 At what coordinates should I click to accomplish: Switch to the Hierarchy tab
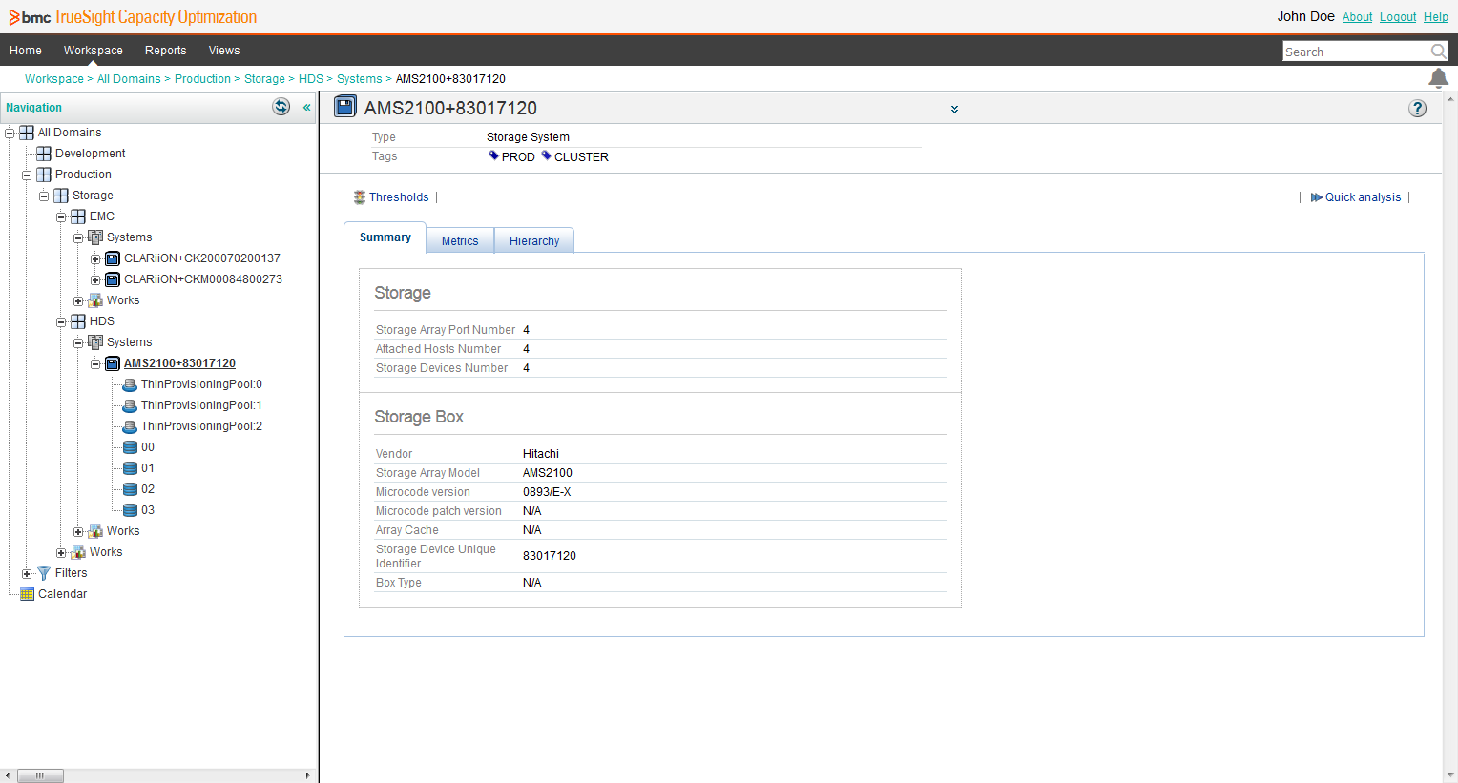534,241
